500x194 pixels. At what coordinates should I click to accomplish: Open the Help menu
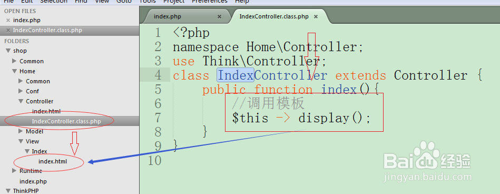click(242, 1)
